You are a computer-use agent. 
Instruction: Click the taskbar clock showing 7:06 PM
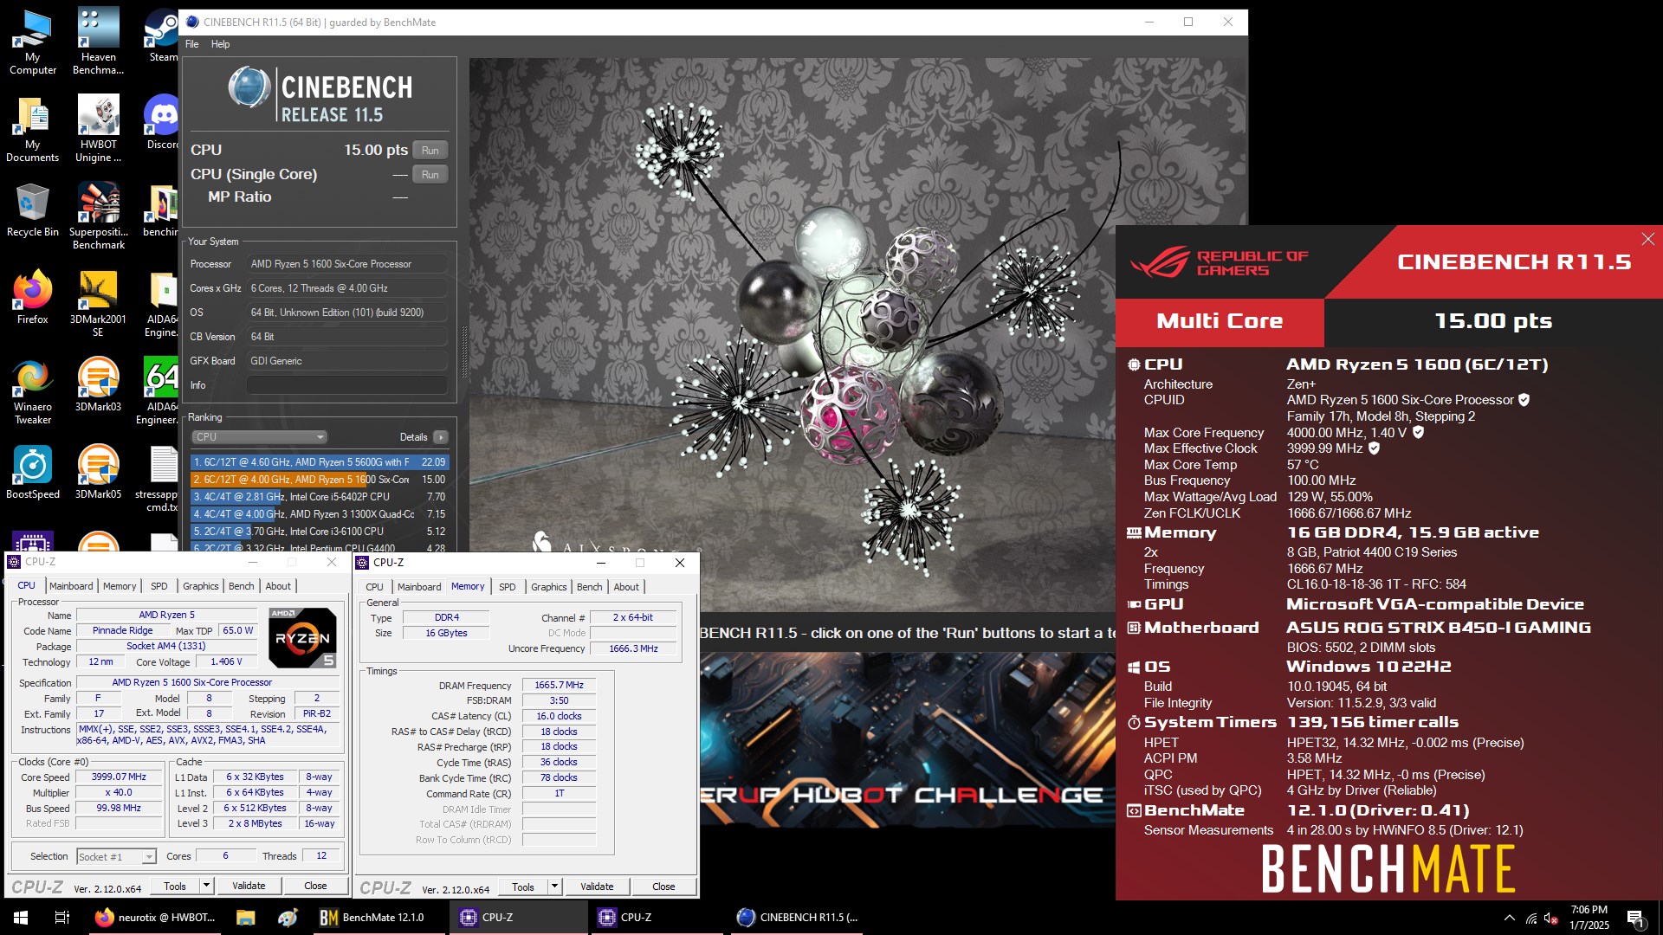point(1589,918)
